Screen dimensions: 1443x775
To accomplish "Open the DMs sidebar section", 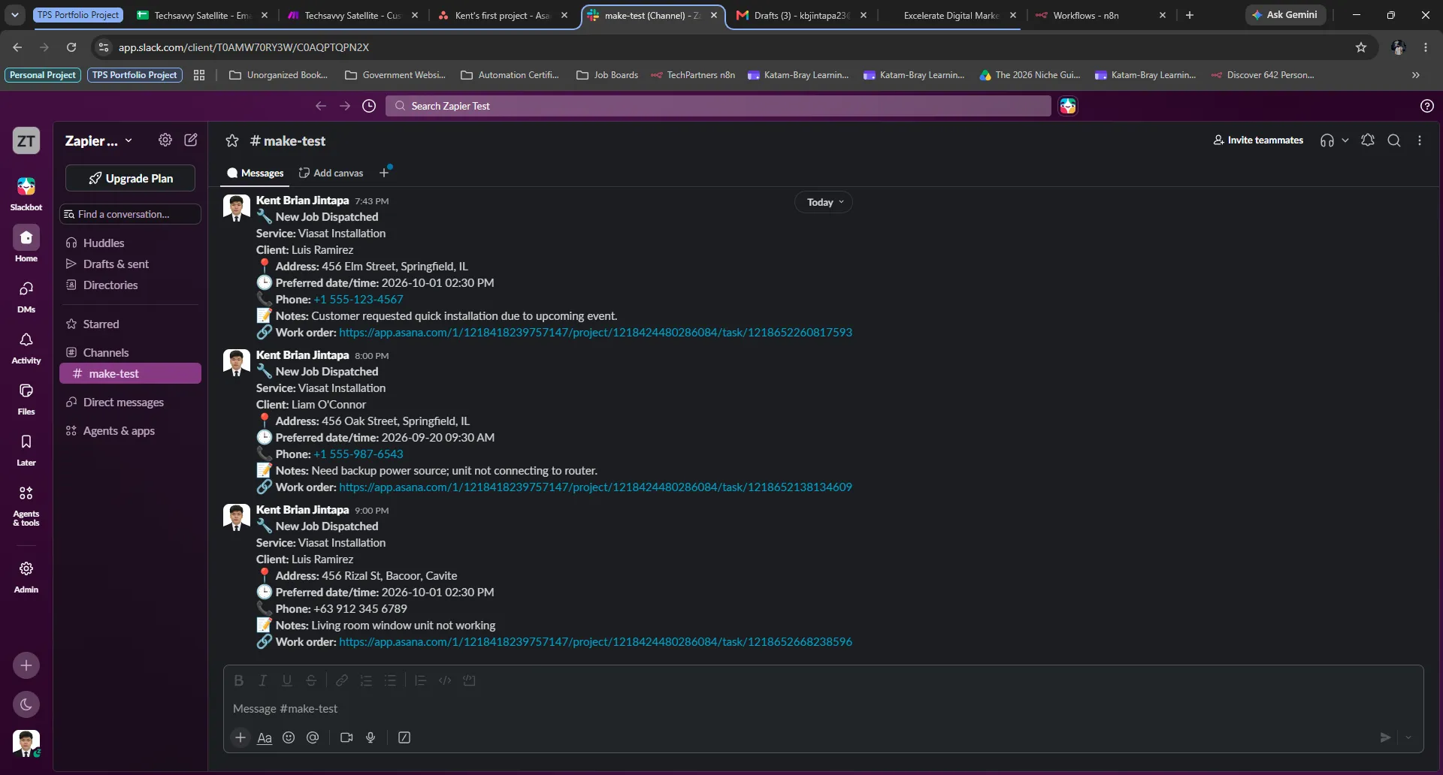I will pos(26,297).
